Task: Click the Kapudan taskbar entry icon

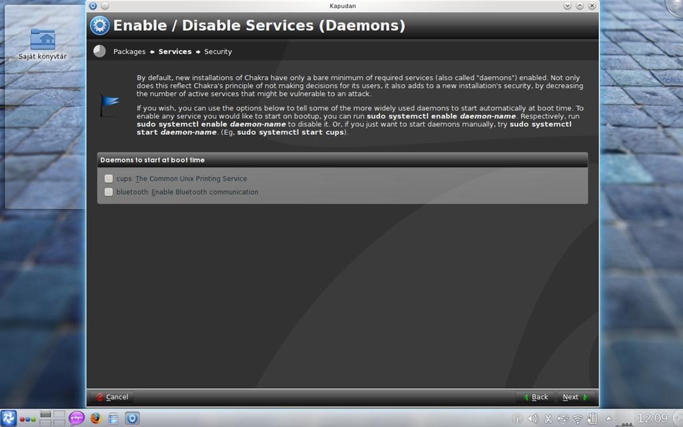Action: coord(133,418)
